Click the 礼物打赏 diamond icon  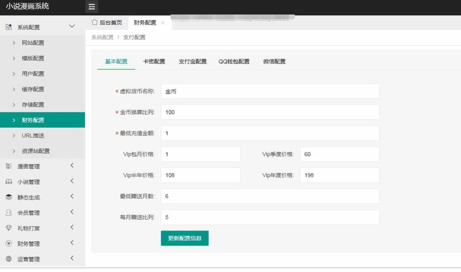9,228
